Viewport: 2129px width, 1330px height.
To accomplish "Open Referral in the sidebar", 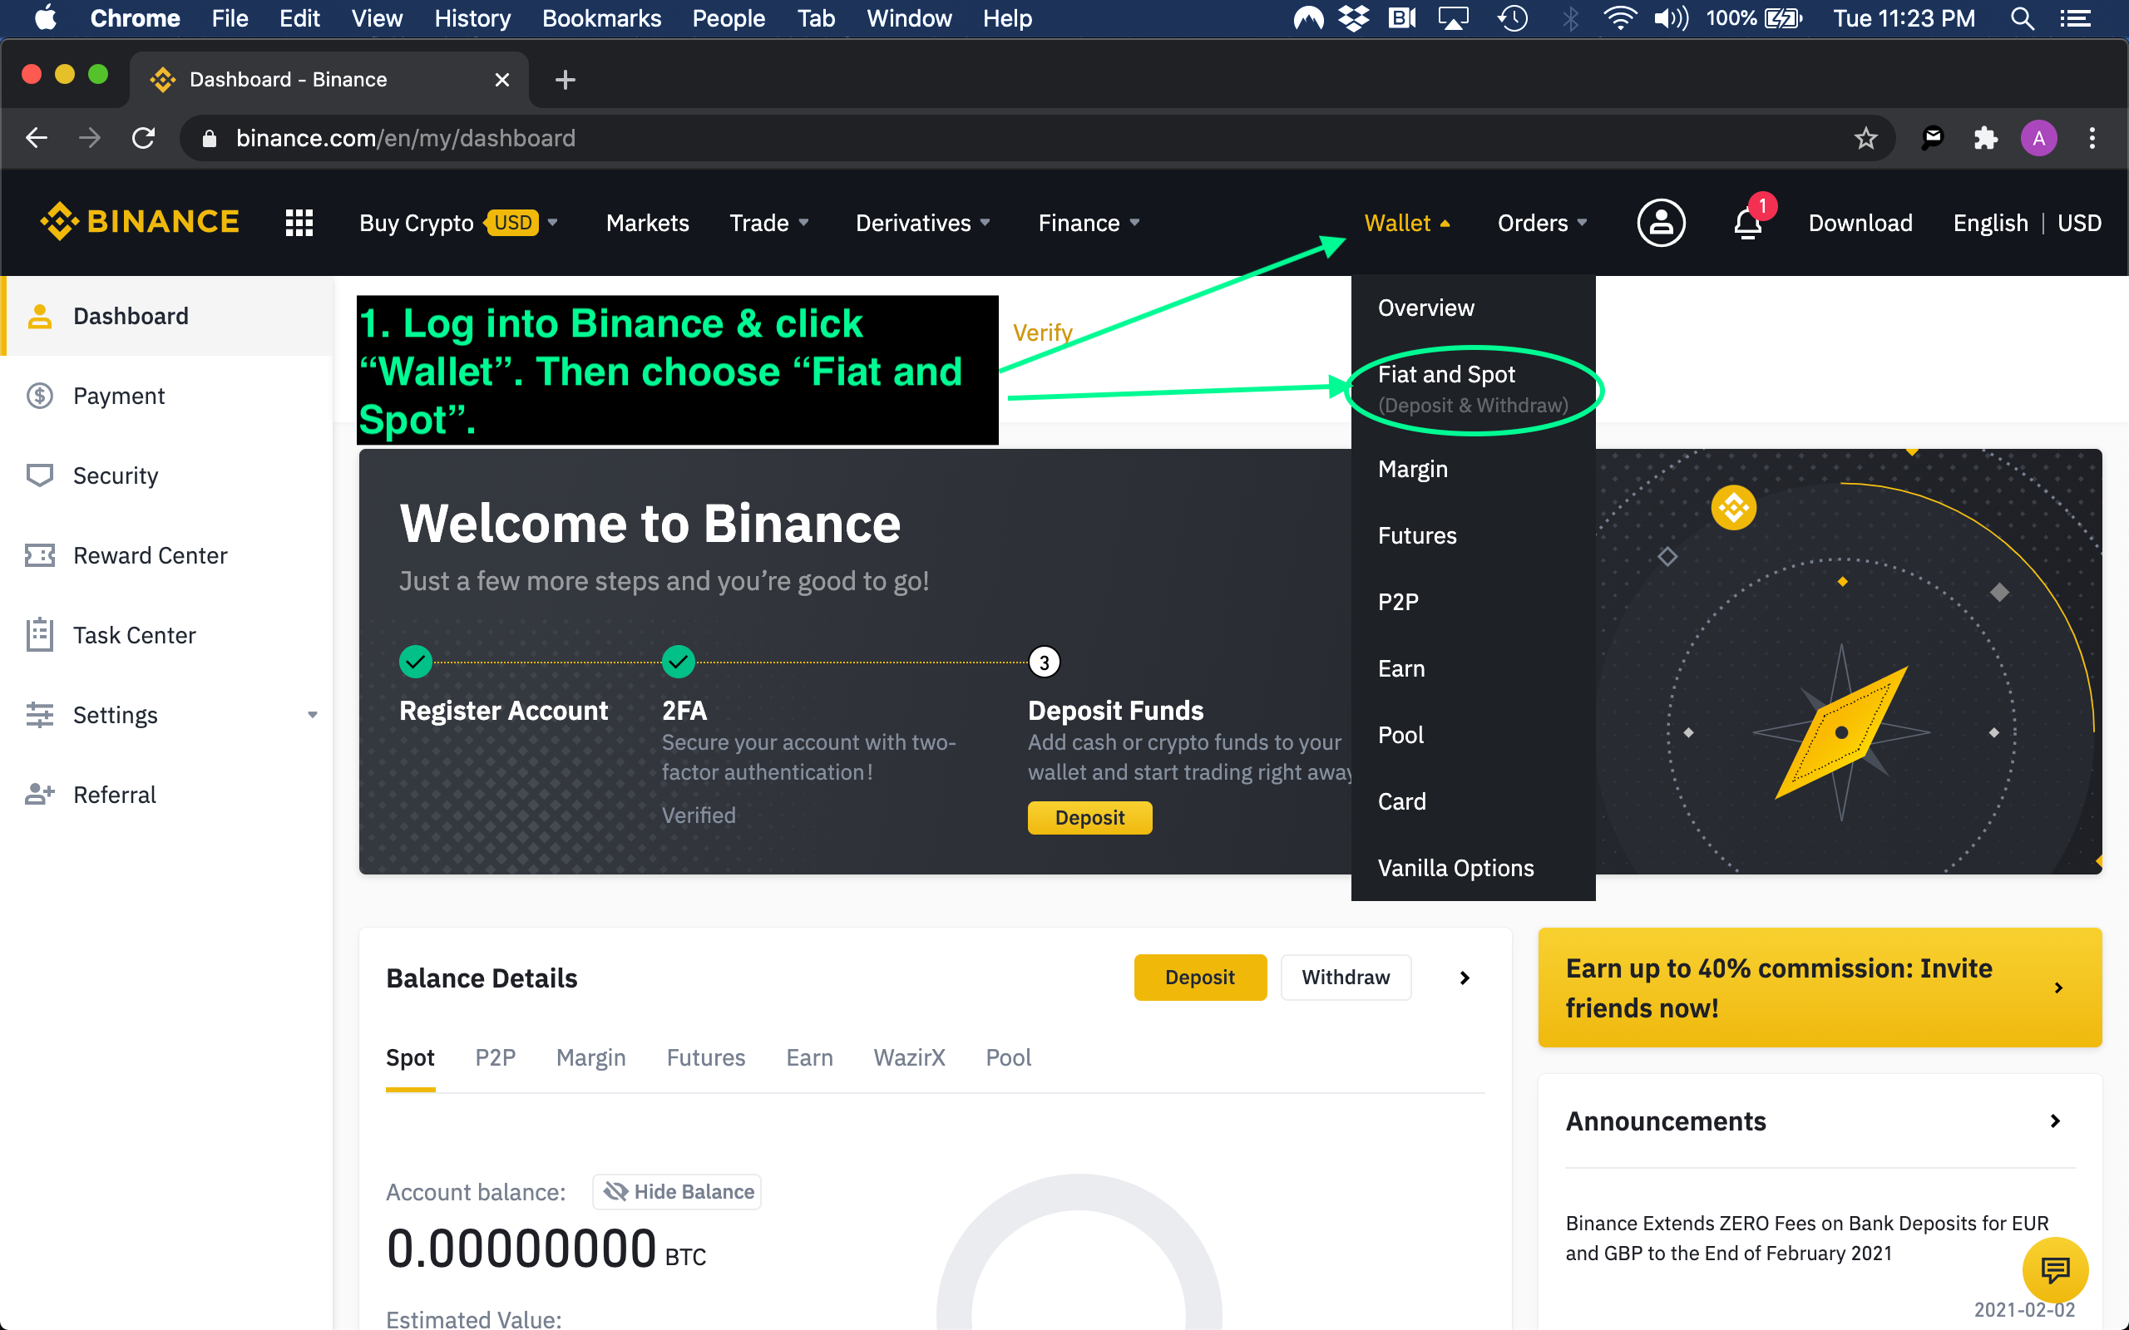I will [x=167, y=796].
